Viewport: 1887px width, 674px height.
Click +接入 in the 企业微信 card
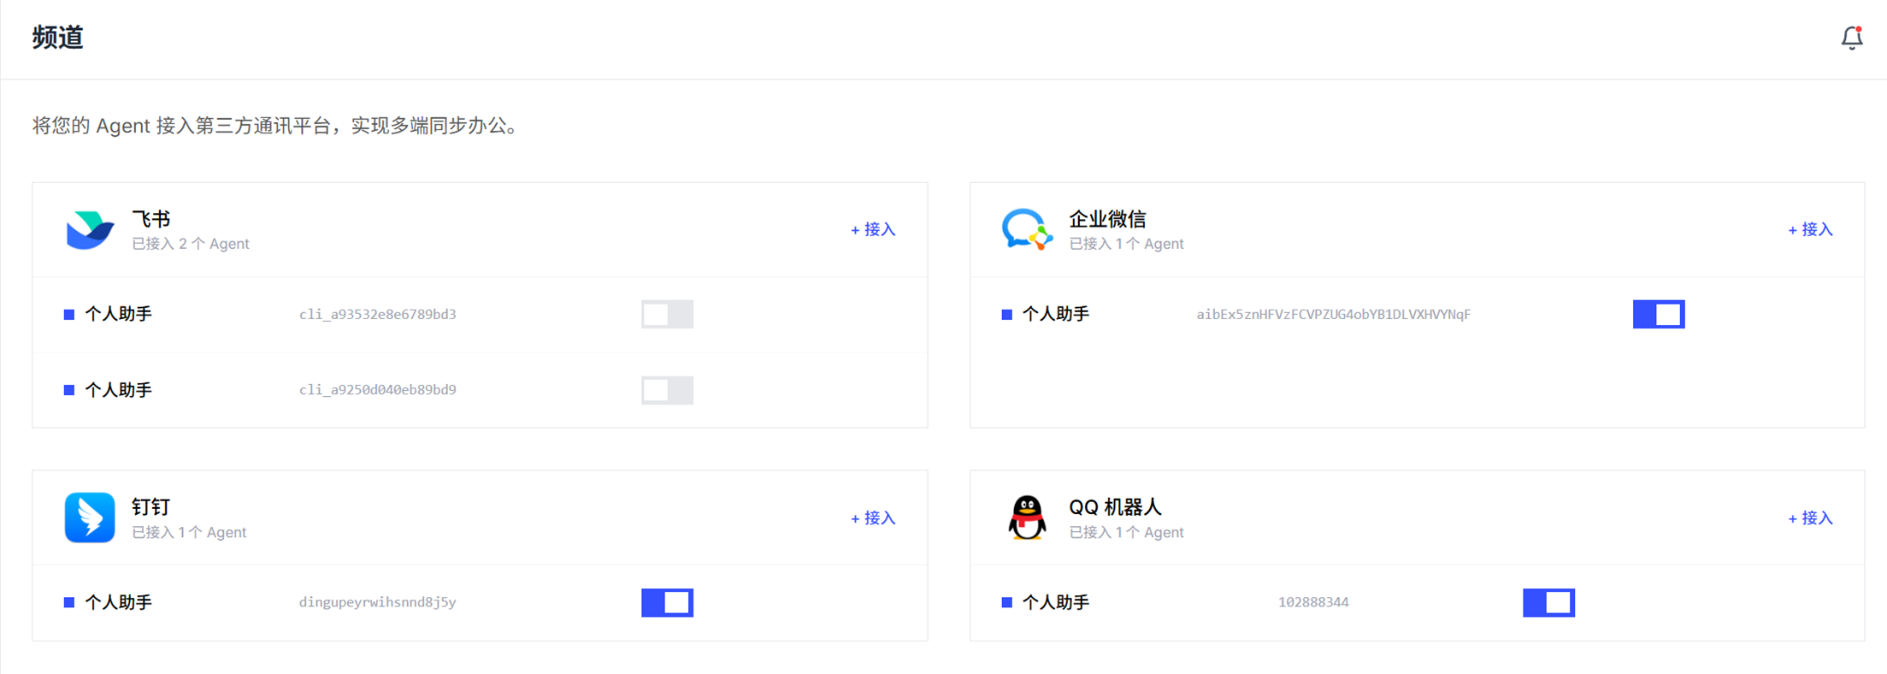click(x=1810, y=229)
